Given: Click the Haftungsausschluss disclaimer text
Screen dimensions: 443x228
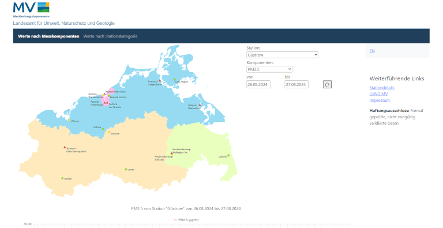Looking at the screenshot, I should [396, 117].
